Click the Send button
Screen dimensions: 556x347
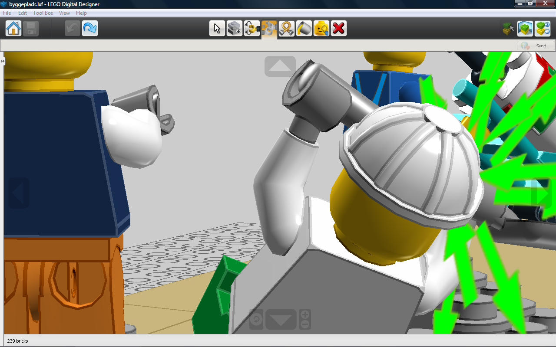[536, 46]
